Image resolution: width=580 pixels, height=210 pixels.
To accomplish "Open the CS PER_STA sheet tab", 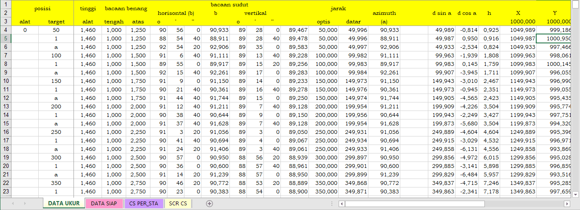I will [x=144, y=204].
